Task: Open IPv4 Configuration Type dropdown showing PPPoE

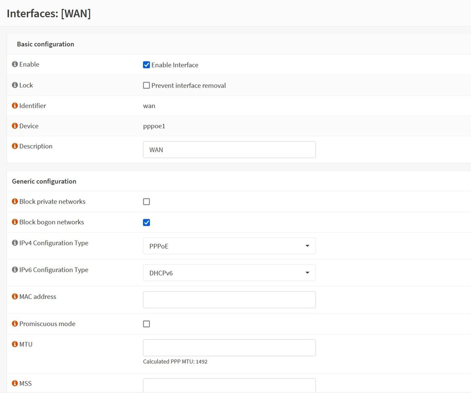Action: [x=229, y=246]
